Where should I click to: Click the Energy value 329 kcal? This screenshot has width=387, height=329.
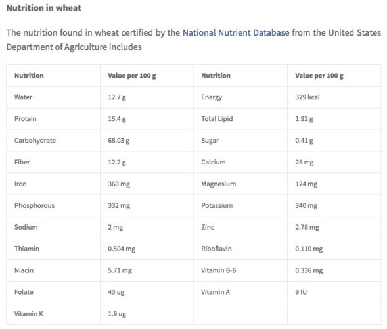pyautogui.click(x=307, y=97)
